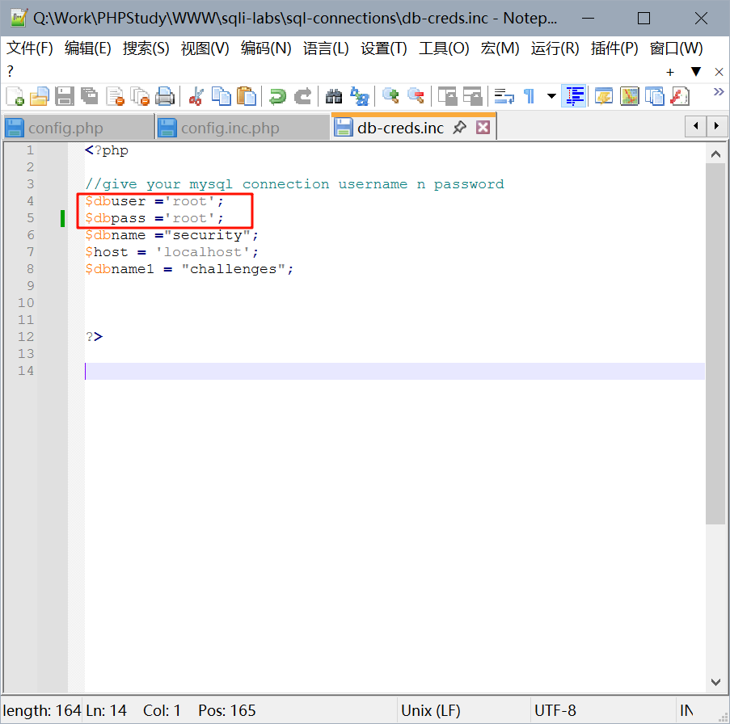The width and height of the screenshot is (730, 724).
Task: Click the Undo arrow icon
Action: (x=277, y=97)
